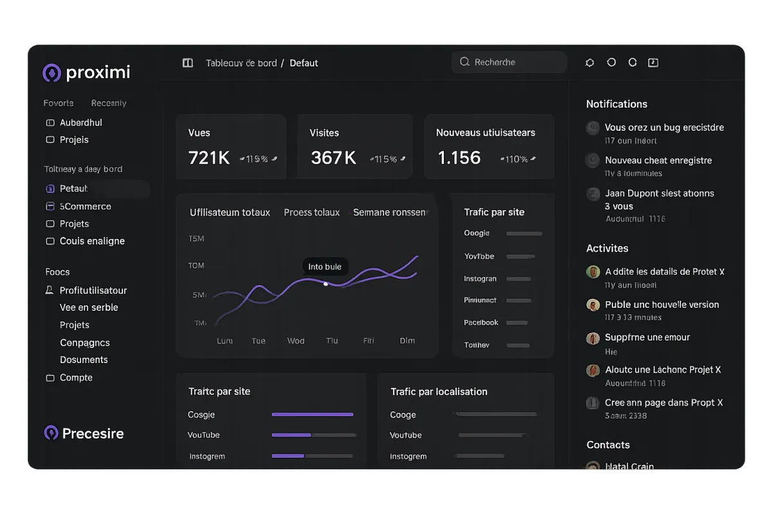
Task: Open the Vues 721K statistics card
Action: (231, 147)
